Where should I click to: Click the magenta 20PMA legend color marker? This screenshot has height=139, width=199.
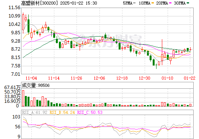(x=170, y=3)
